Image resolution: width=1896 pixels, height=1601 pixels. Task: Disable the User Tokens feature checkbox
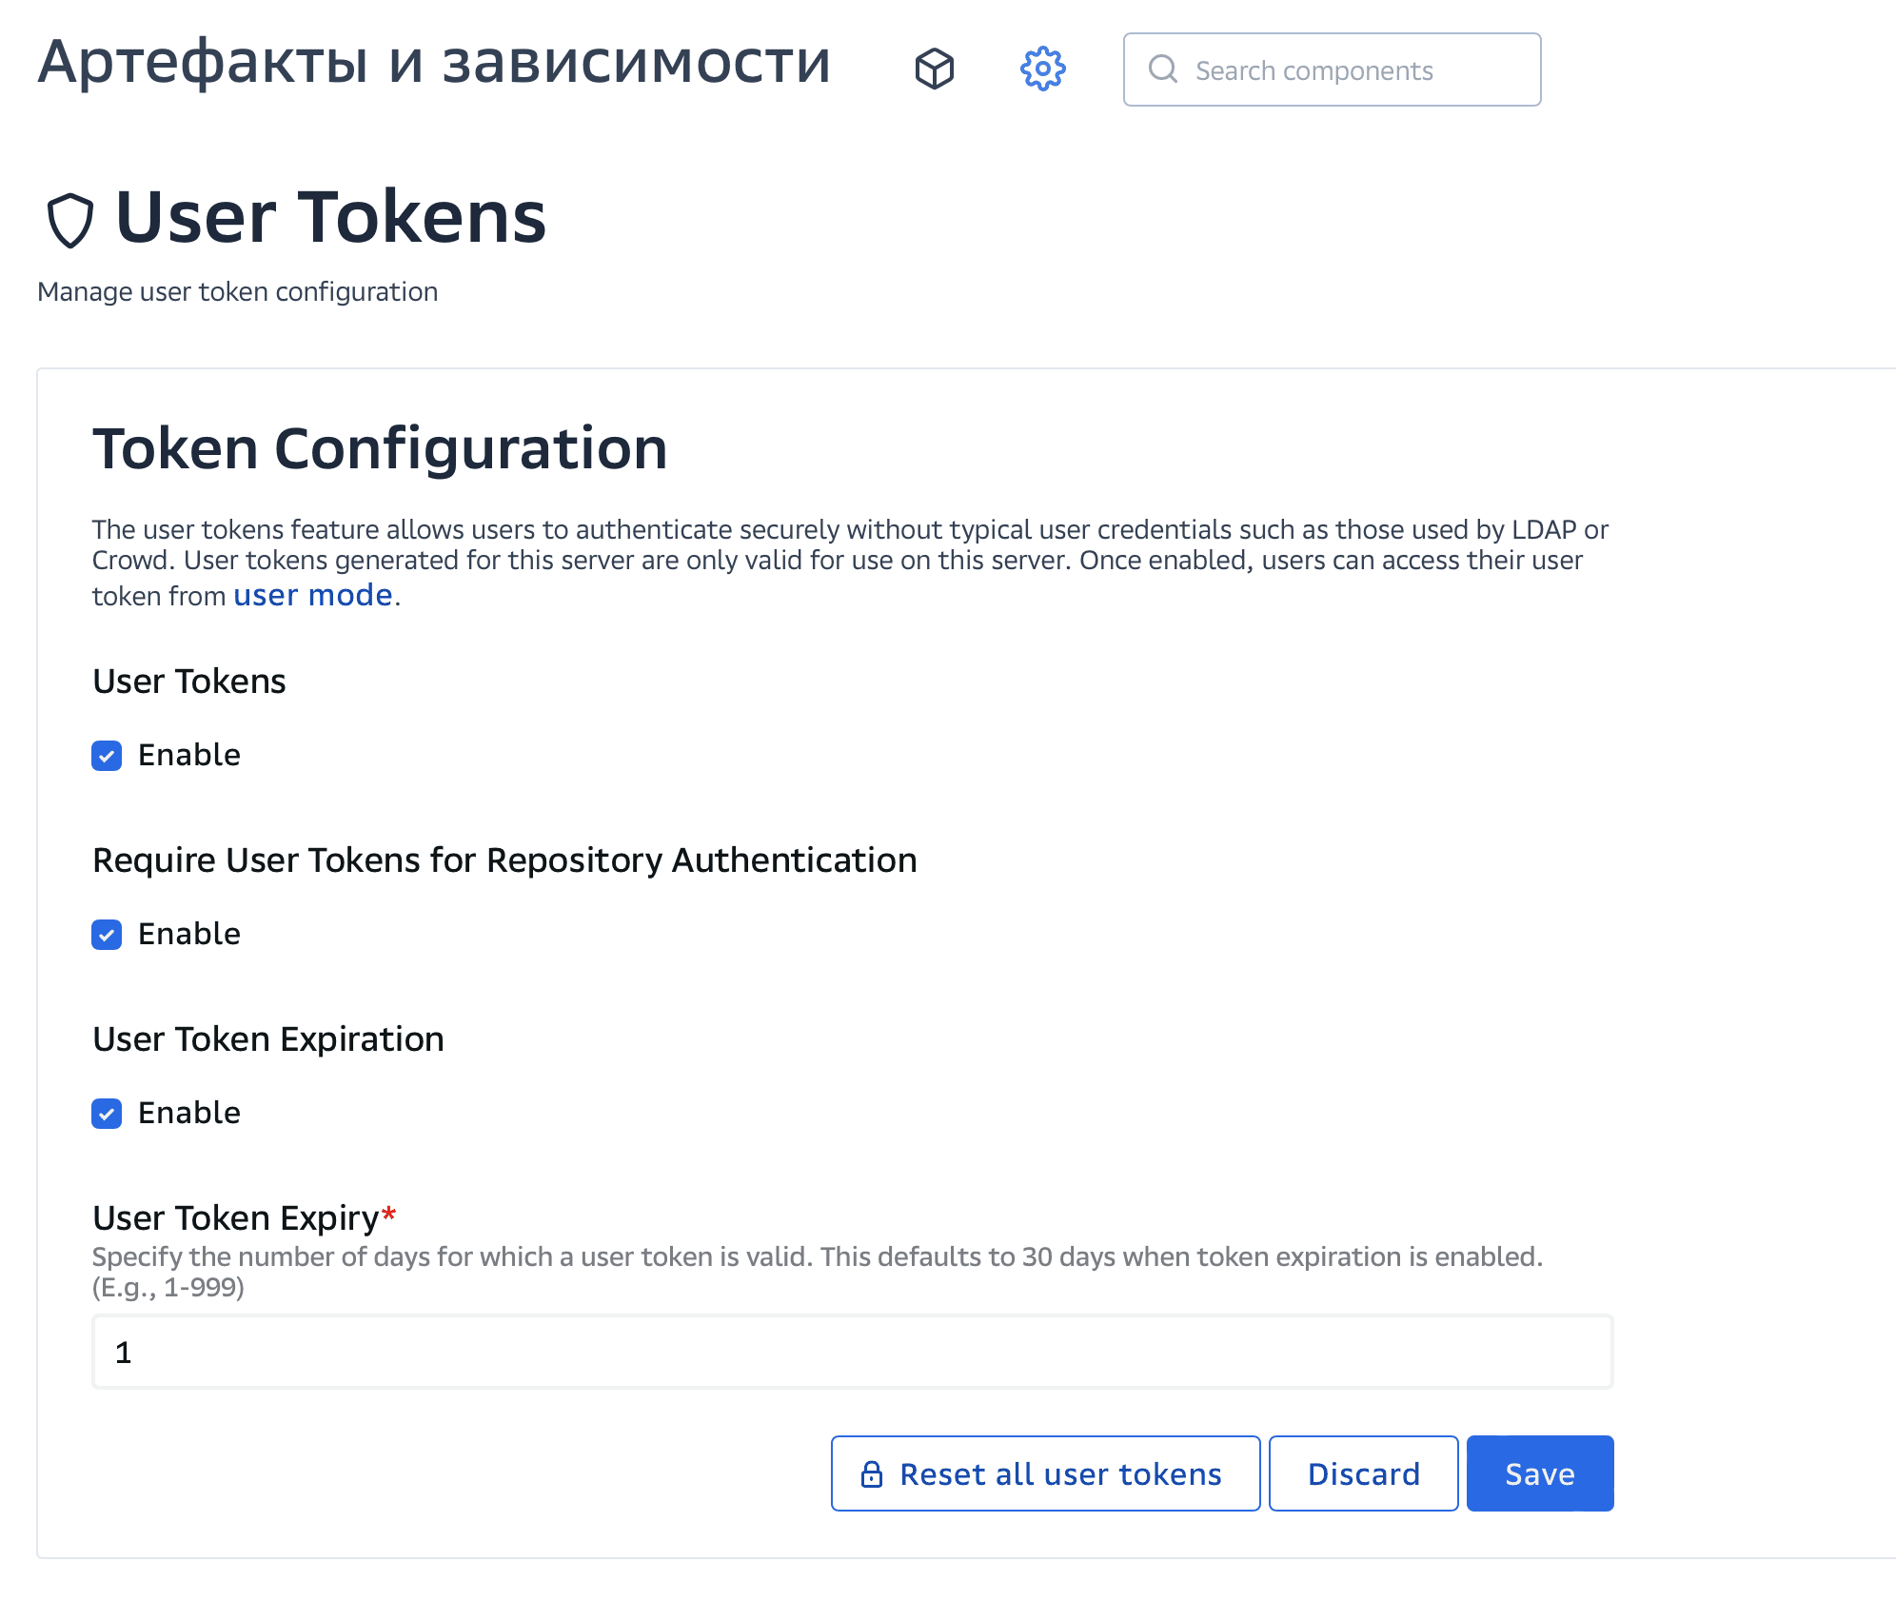tap(107, 755)
